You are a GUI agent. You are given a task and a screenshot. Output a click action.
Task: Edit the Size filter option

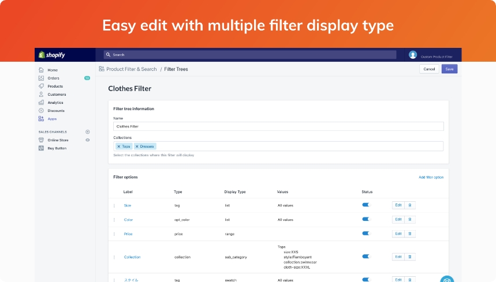(398, 205)
